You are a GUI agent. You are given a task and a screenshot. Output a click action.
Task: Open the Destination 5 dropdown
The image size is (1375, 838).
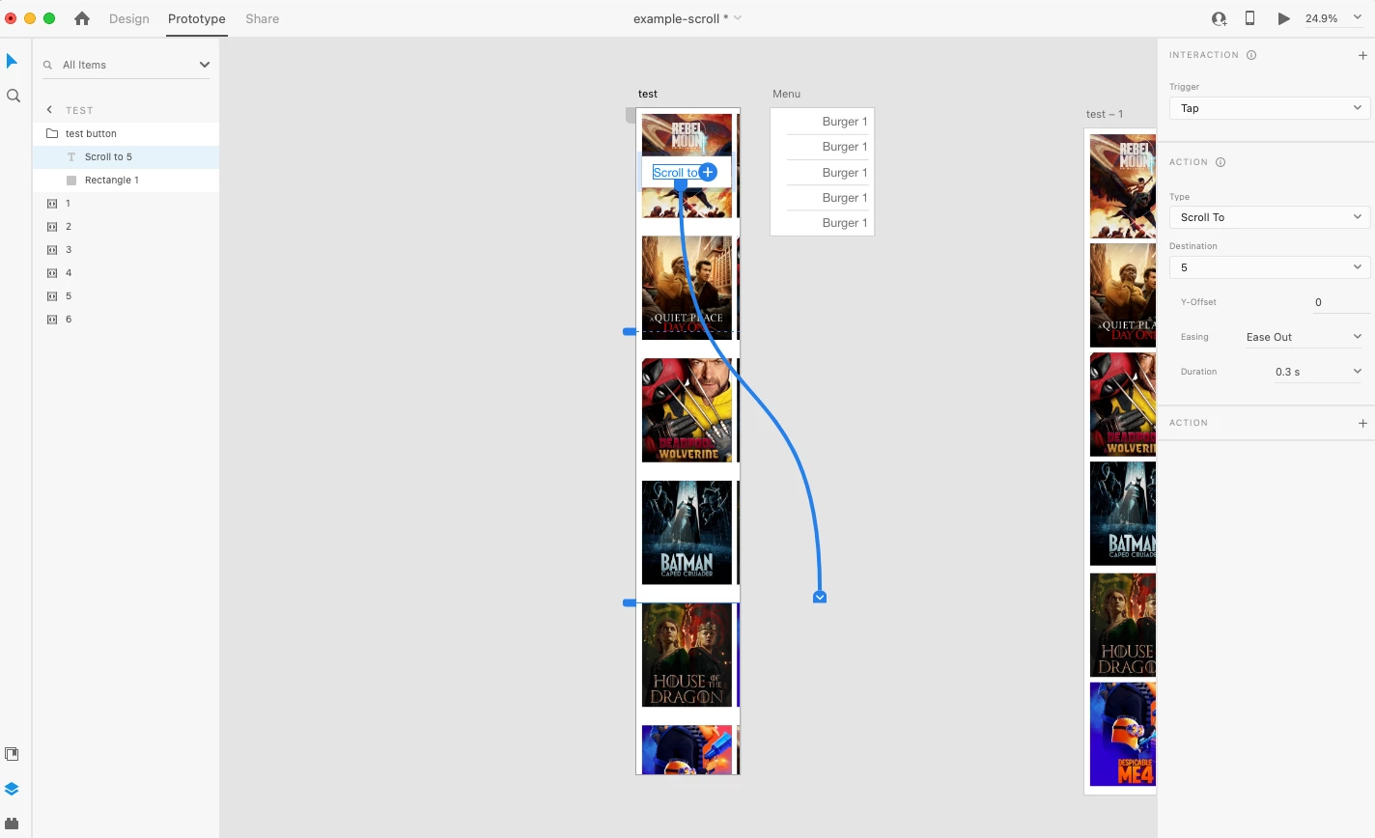point(1269,267)
